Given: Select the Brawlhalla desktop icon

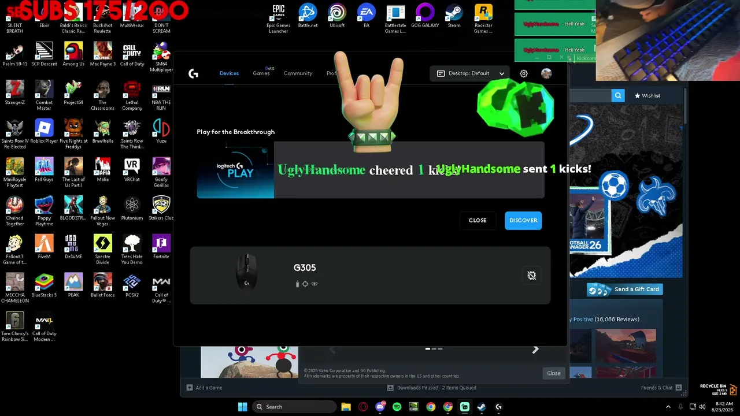Looking at the screenshot, I should pyautogui.click(x=103, y=131).
